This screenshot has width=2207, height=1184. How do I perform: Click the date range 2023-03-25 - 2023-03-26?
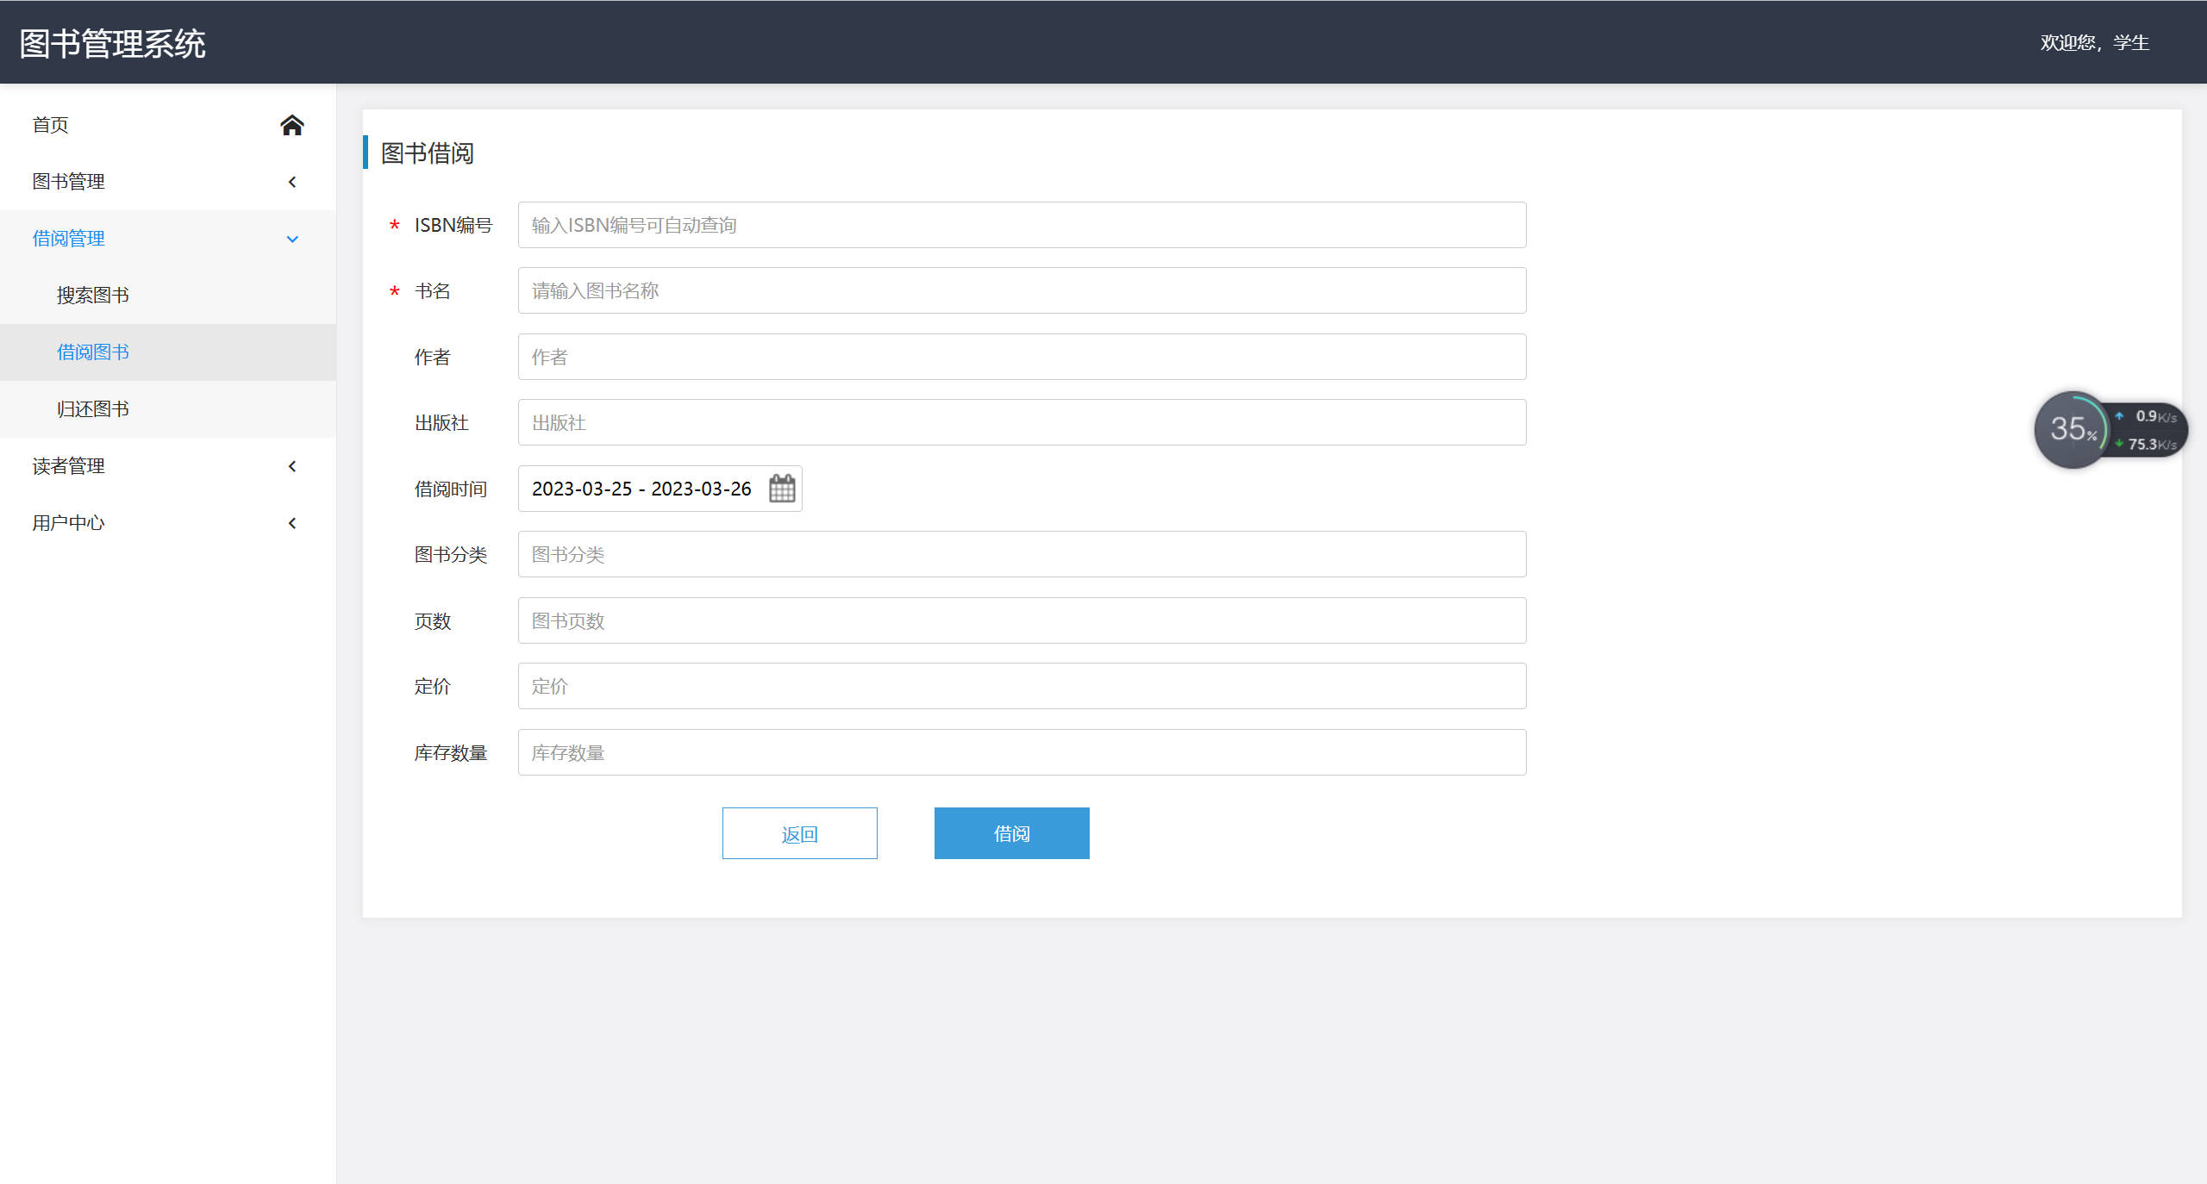642,489
